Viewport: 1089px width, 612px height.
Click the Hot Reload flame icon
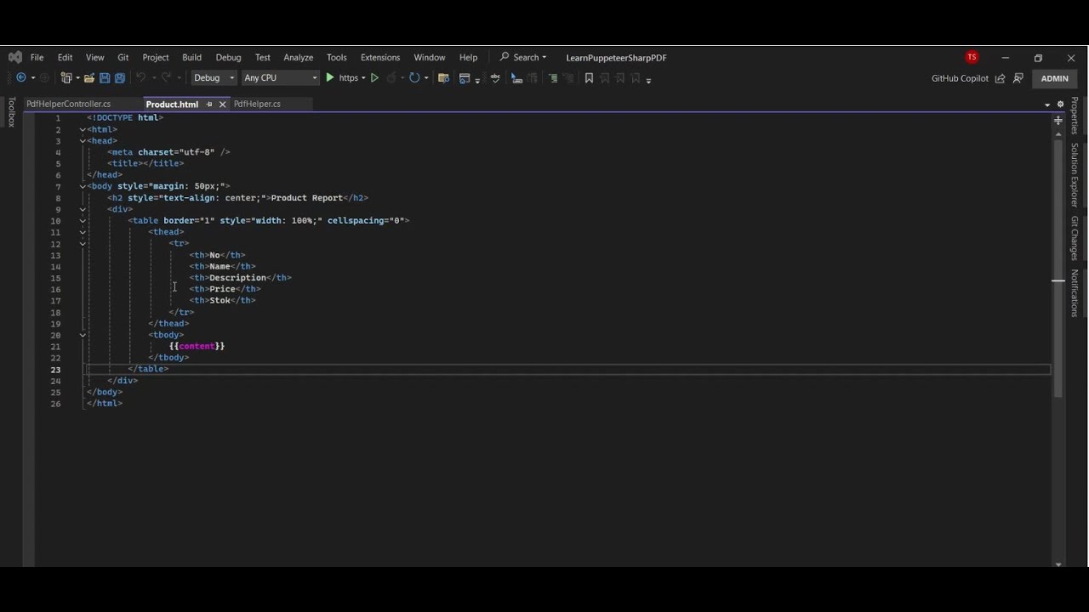click(x=392, y=78)
